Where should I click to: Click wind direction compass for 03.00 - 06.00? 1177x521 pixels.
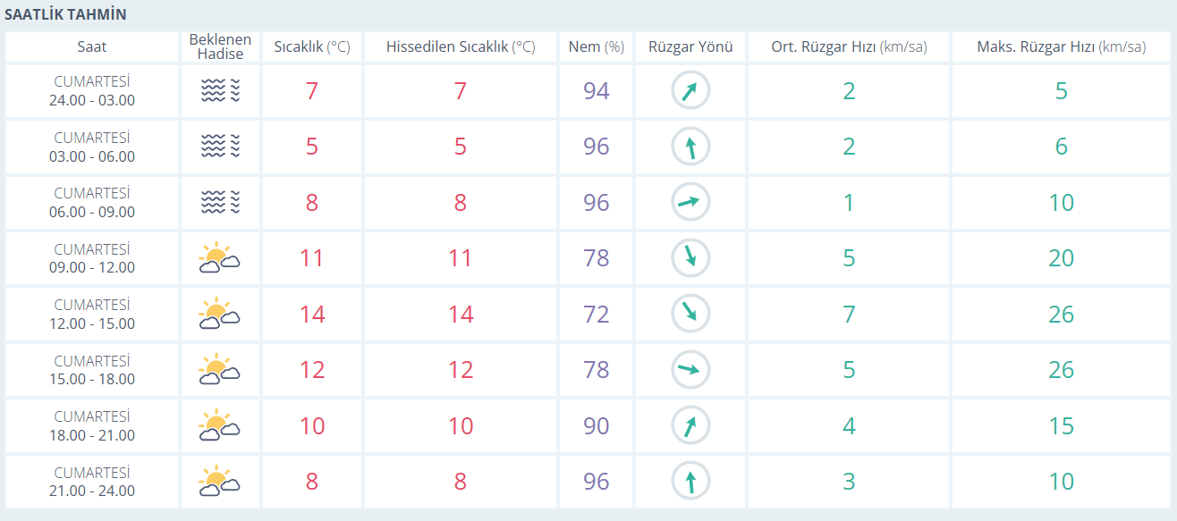[690, 147]
